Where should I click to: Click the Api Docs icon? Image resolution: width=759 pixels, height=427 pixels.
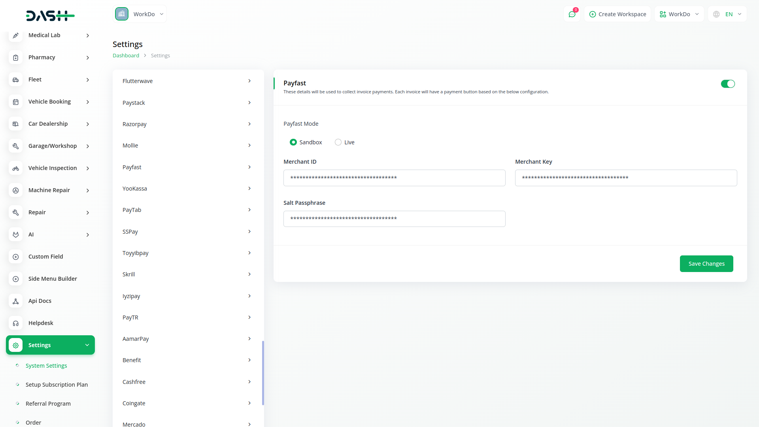click(x=15, y=301)
